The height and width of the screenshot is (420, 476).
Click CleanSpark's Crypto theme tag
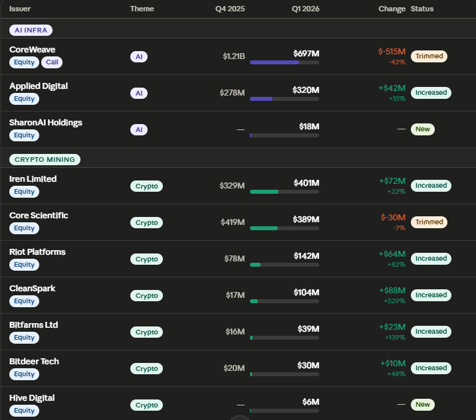[147, 296]
